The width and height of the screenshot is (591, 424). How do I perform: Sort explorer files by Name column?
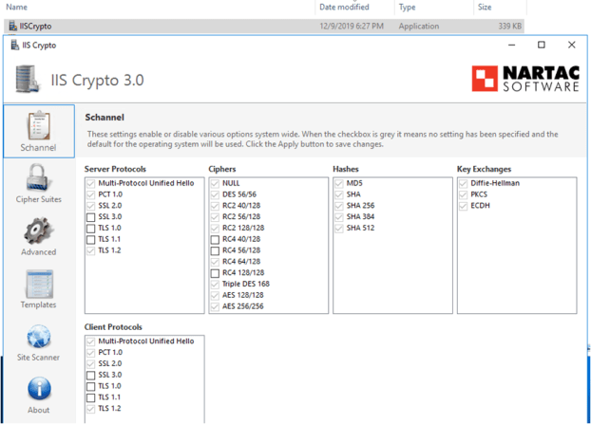click(x=16, y=7)
